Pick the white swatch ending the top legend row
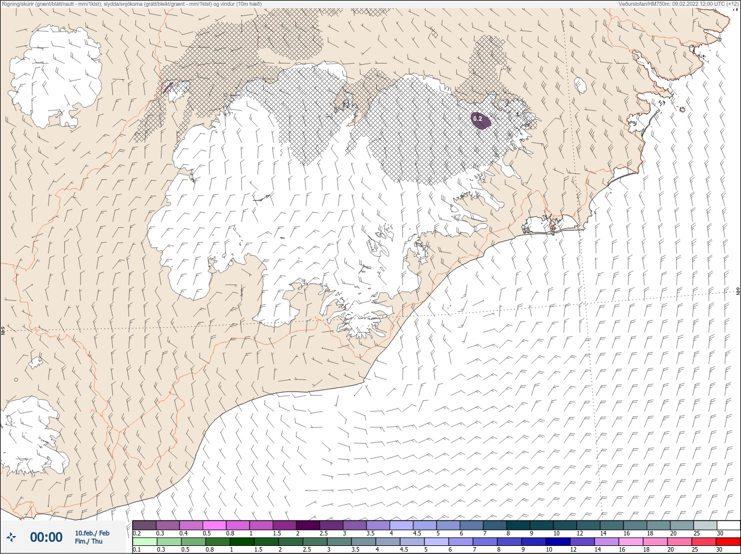This screenshot has height=554, width=741. [729, 525]
